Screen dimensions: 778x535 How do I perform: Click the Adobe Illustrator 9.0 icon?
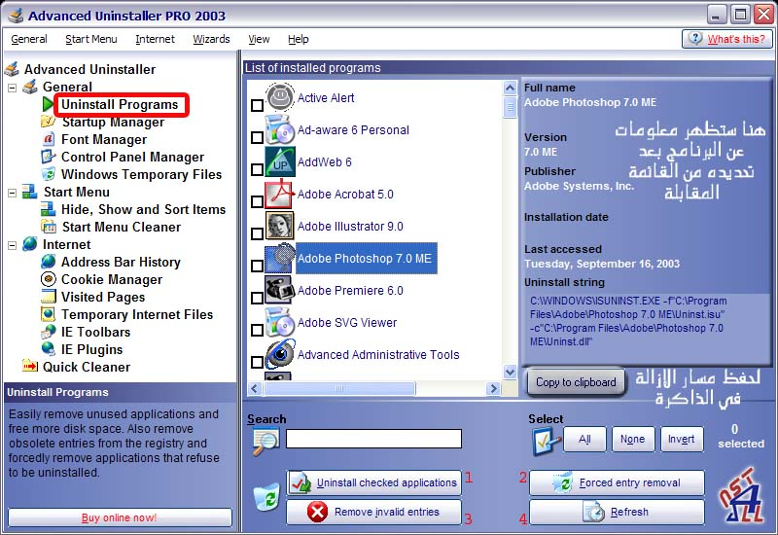pyautogui.click(x=280, y=226)
